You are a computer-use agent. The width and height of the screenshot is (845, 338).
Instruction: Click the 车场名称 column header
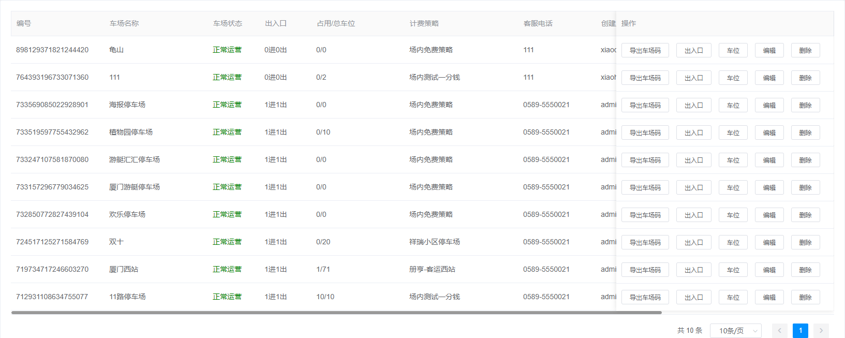(x=124, y=23)
